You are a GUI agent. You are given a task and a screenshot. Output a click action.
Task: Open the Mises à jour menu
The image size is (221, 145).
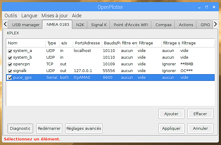click(55, 16)
